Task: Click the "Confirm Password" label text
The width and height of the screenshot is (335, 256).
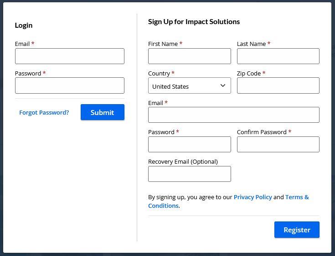Action: tap(262, 132)
